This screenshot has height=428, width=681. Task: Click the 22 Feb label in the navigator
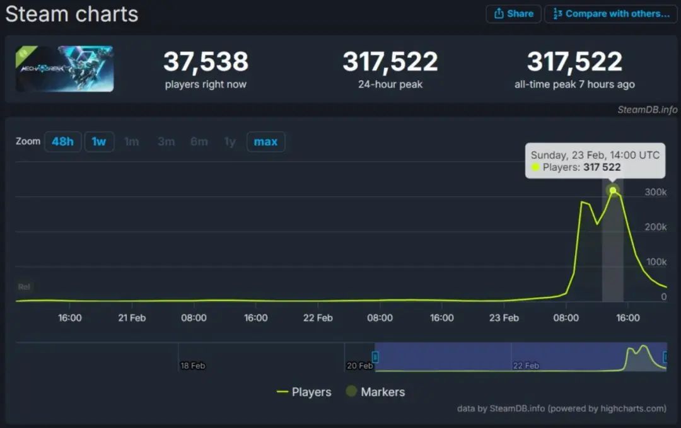point(526,366)
